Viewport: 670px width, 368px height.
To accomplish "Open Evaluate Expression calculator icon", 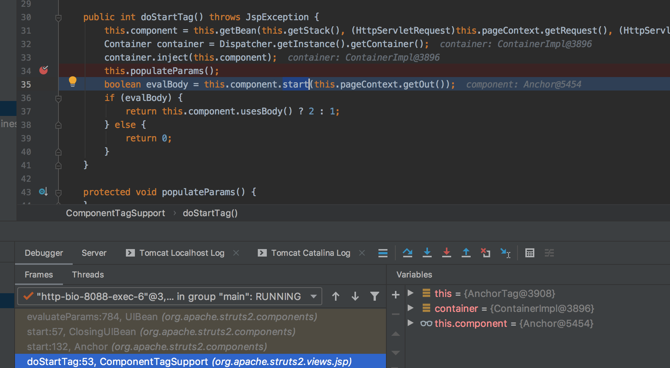I will [529, 253].
